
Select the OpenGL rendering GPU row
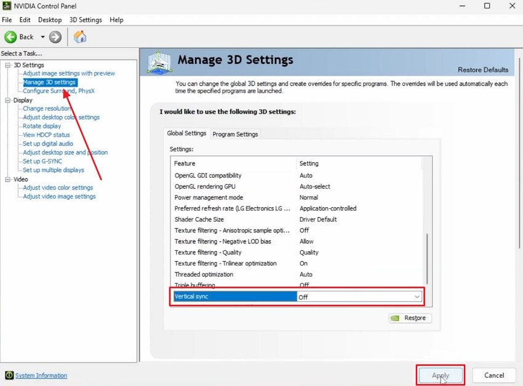[297, 186]
